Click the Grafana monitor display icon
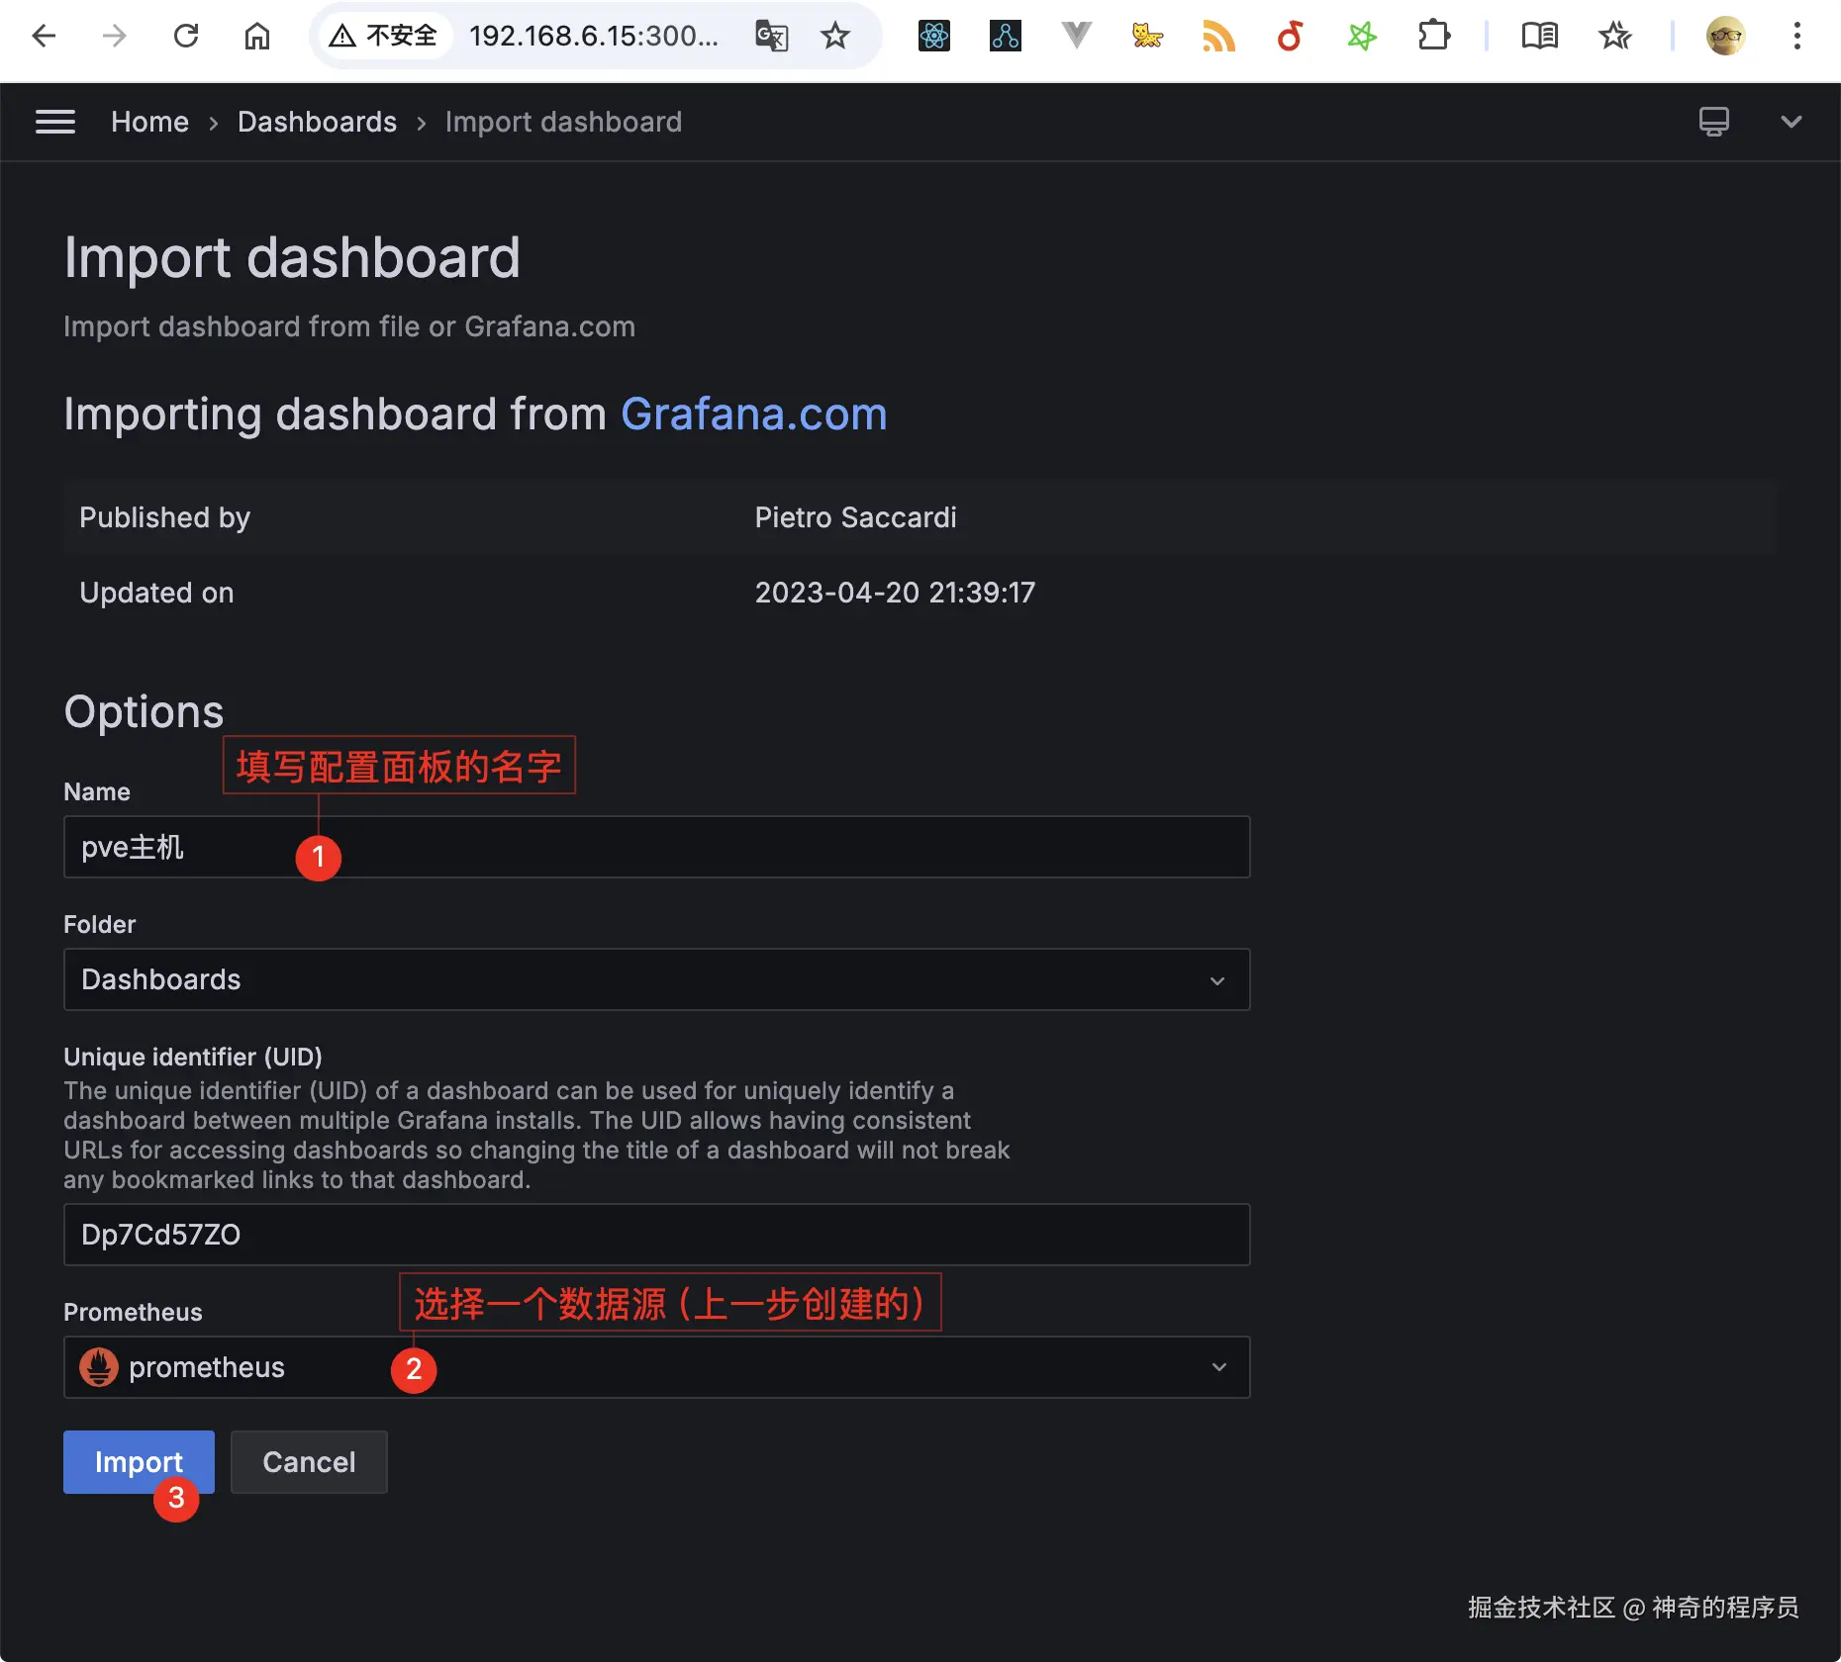 tap(1714, 122)
